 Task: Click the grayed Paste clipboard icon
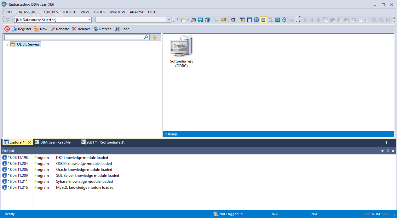point(332,20)
